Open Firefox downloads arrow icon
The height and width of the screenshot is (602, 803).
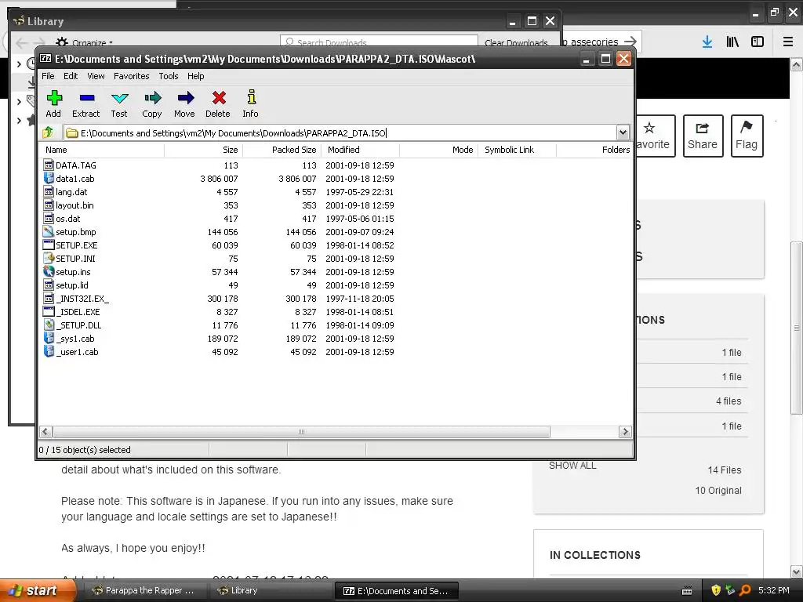pyautogui.click(x=707, y=42)
